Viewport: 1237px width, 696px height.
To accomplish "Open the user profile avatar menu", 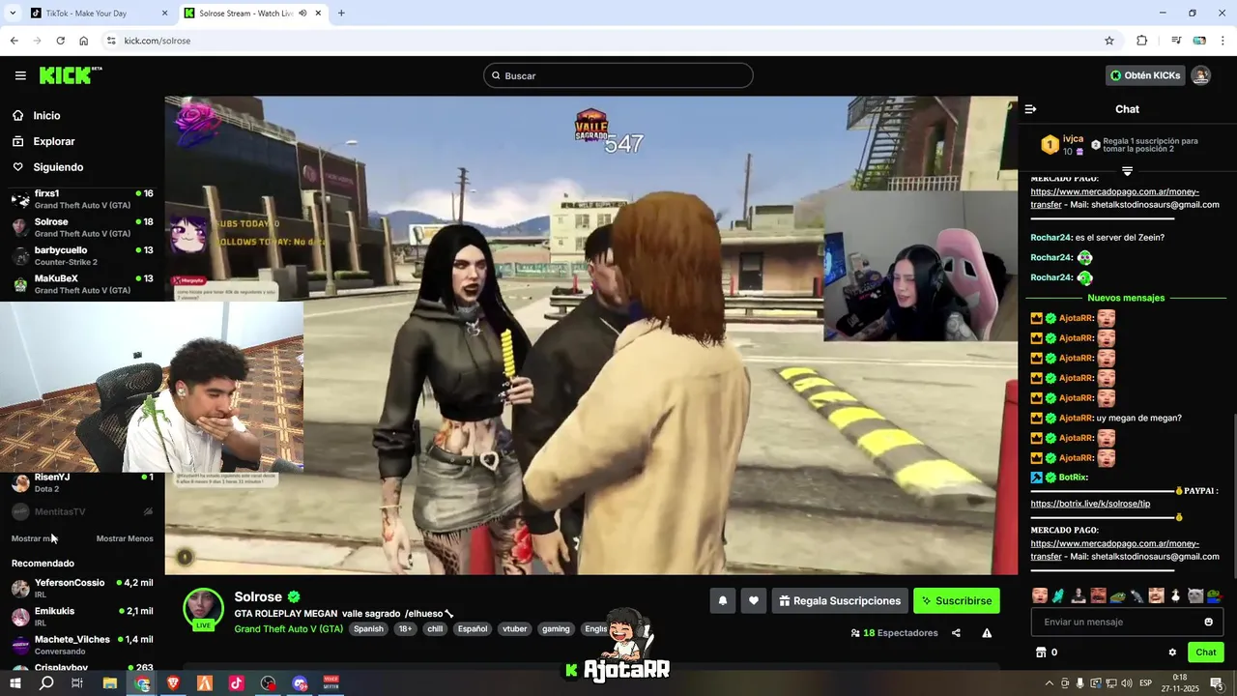I will [x=1201, y=75].
